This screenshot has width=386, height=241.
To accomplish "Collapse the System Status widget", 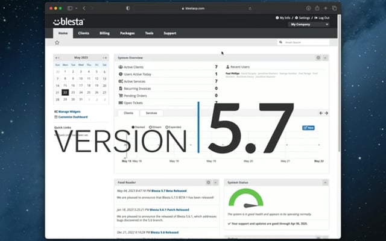I will coord(325,182).
